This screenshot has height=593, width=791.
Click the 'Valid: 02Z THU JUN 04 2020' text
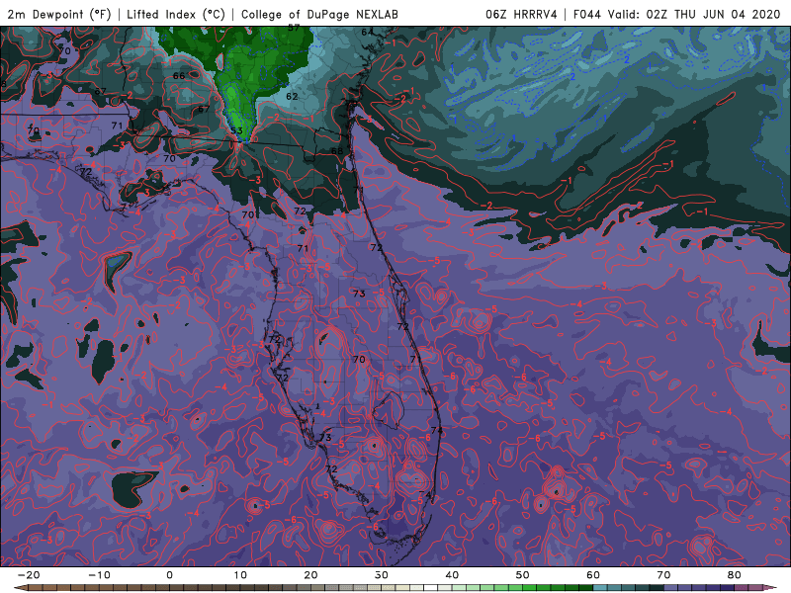pos(694,14)
